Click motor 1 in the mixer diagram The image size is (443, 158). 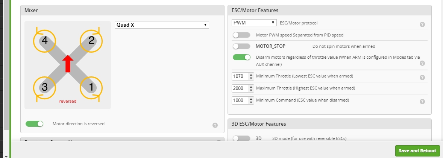tap(91, 87)
